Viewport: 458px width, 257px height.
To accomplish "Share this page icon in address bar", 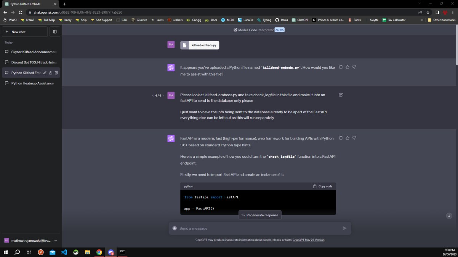I will pos(420,12).
